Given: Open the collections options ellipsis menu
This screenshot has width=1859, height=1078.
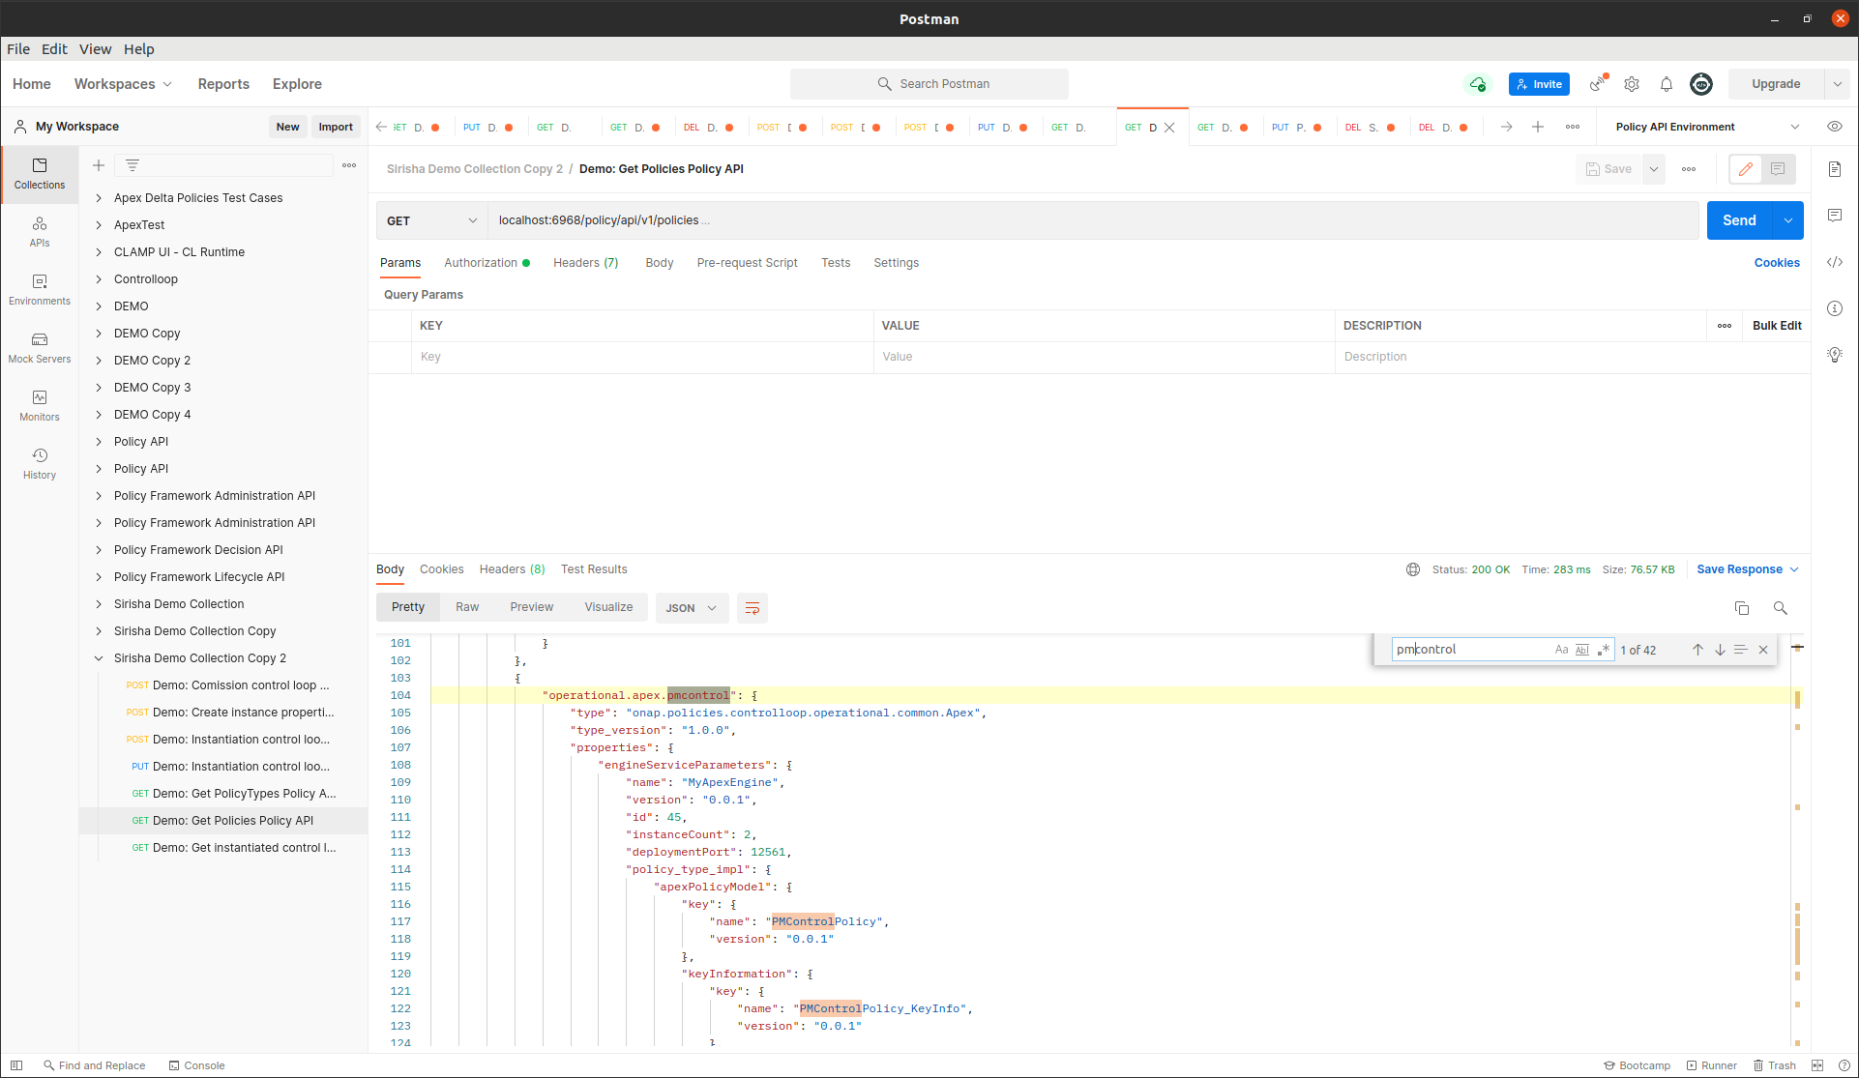Looking at the screenshot, I should [349, 165].
